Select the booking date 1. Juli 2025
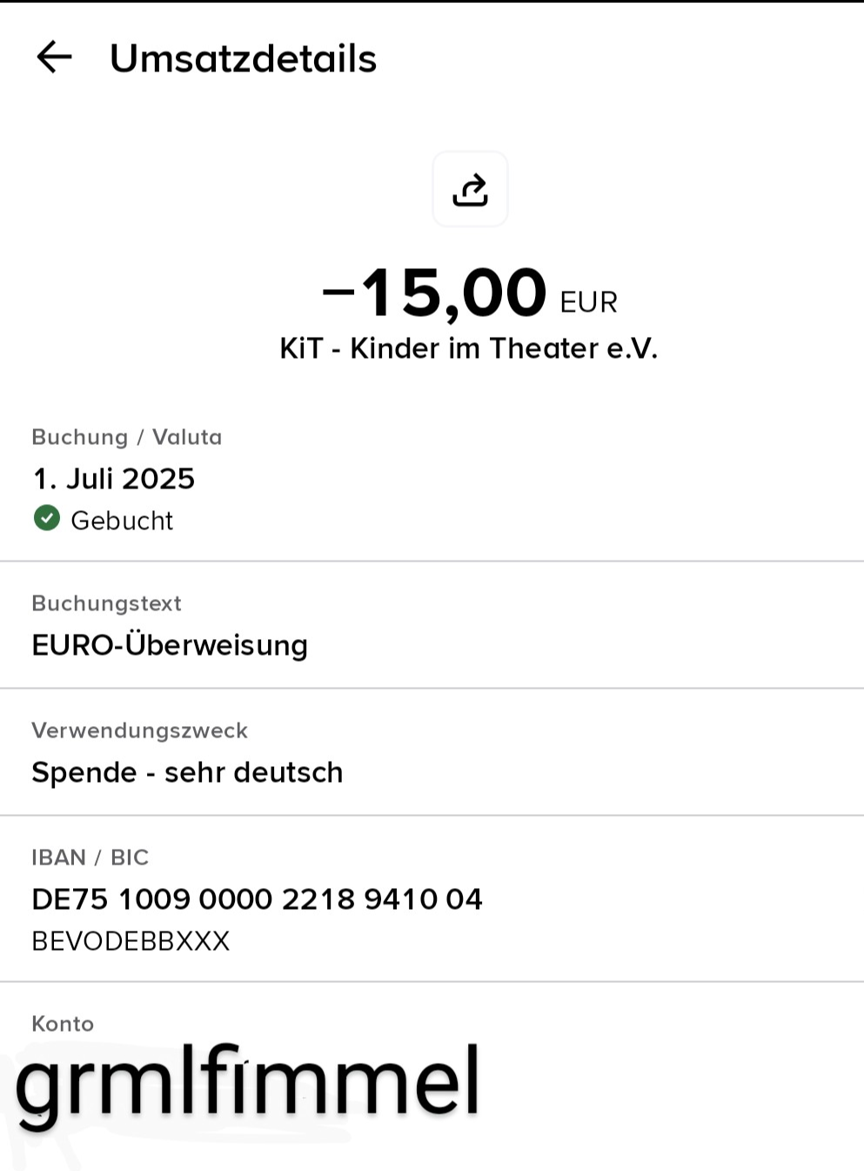 click(113, 479)
